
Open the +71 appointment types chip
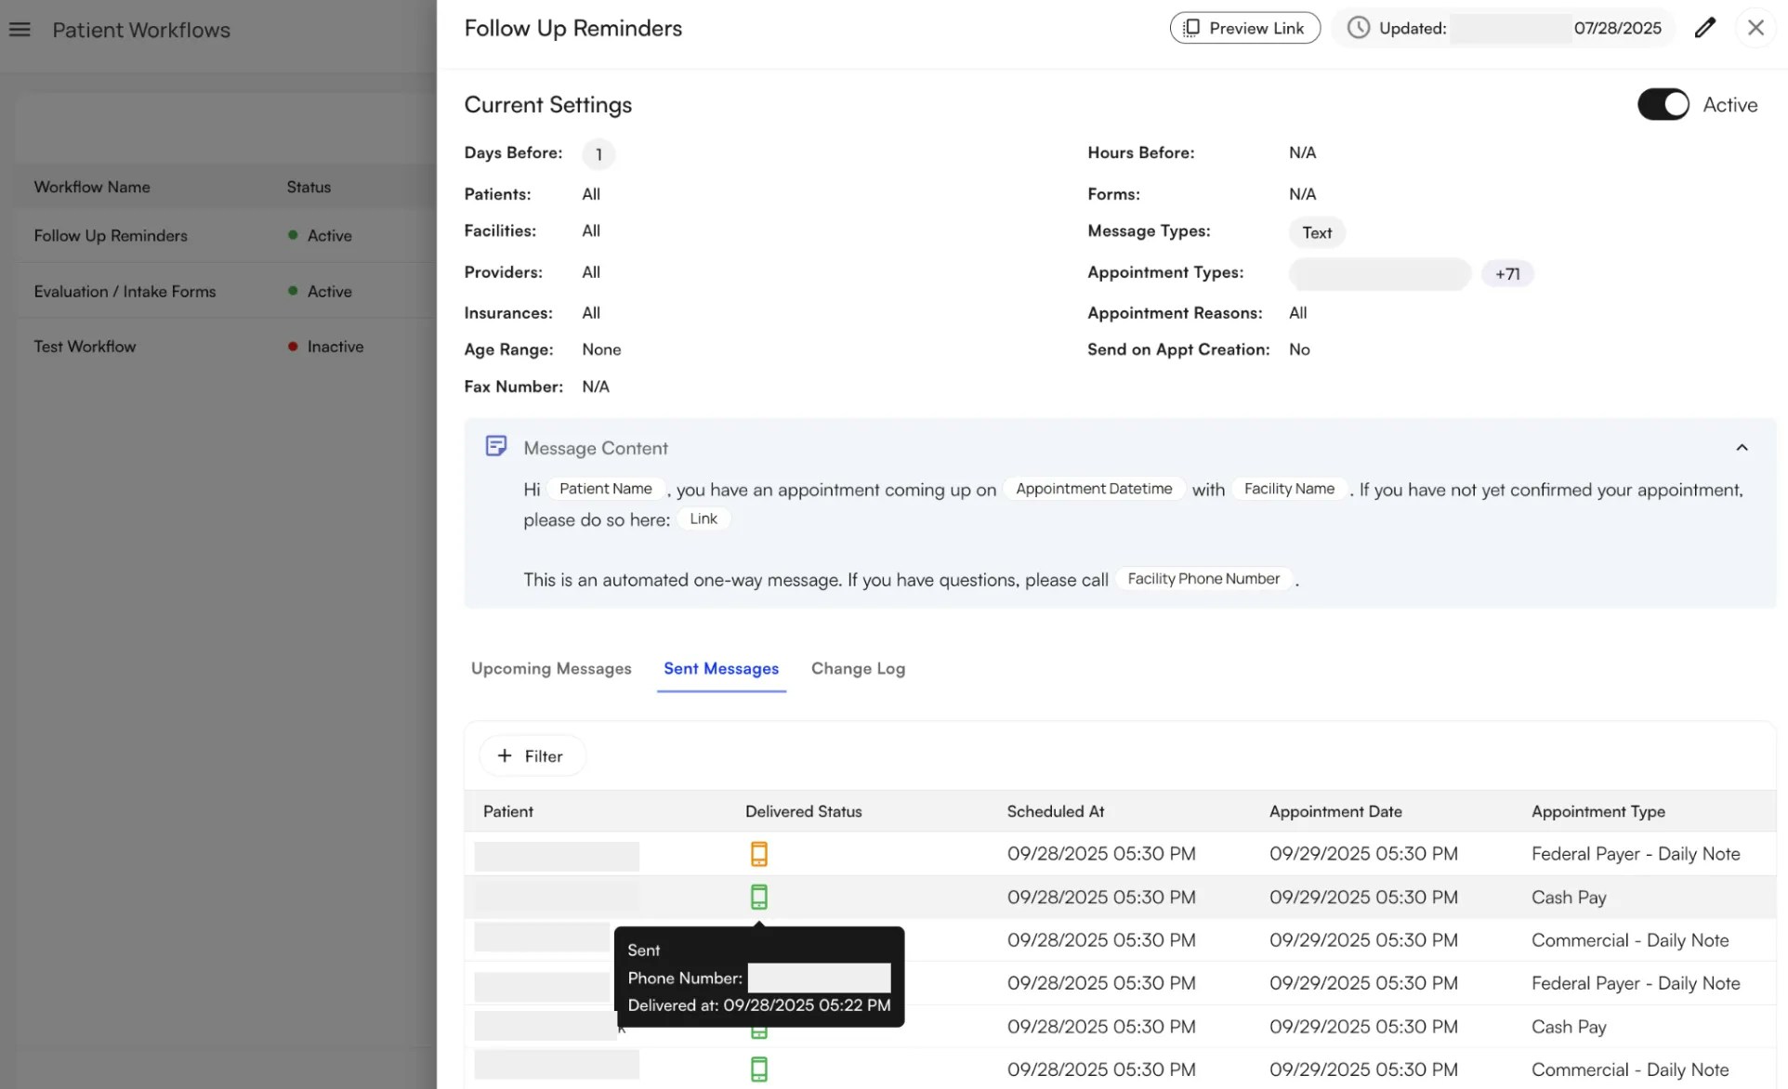coord(1507,273)
